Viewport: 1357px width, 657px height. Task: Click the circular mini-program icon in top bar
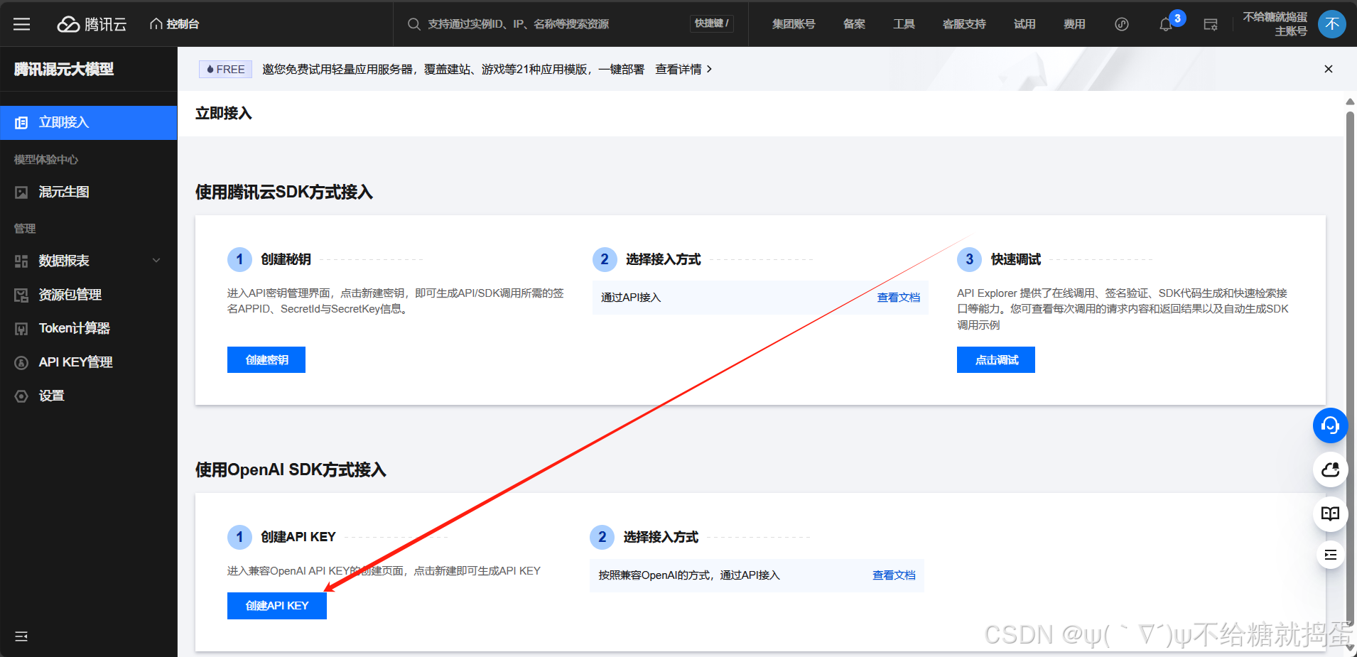coord(1122,24)
